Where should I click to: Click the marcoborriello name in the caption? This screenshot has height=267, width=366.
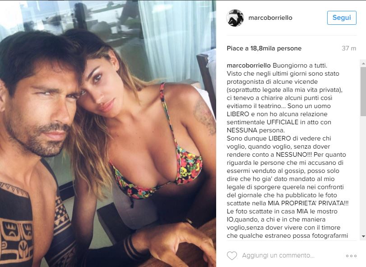(249, 65)
